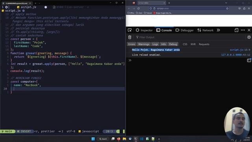
Task: Toggle the Logs filter
Action: [x=155, y=44]
